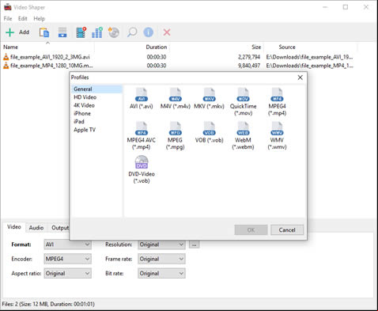Select the QuickTime (*.mov) profile icon
Viewport: 378px width, 311px height.
coord(243,95)
